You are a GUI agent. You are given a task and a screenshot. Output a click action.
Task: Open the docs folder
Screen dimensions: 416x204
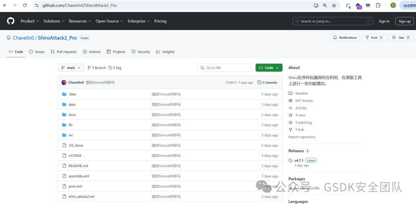coord(72,115)
